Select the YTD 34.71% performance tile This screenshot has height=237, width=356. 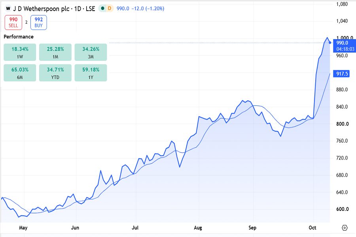click(x=55, y=73)
